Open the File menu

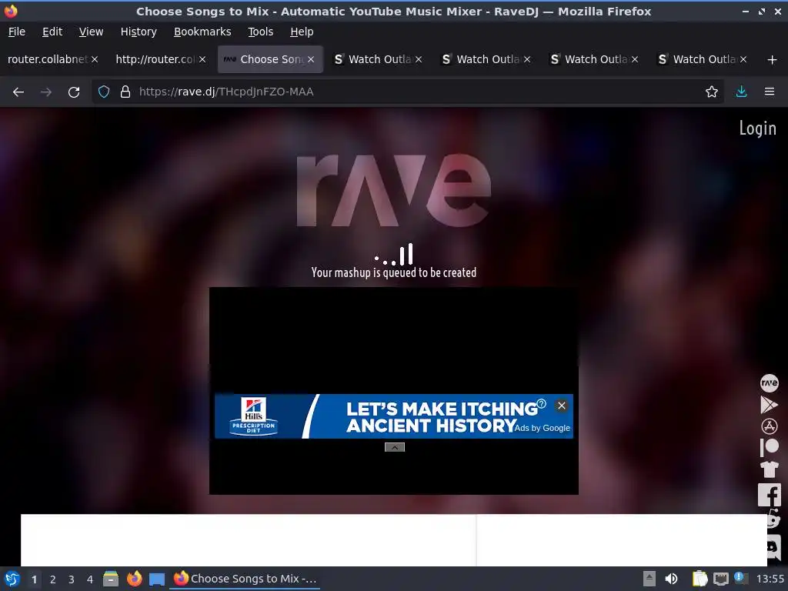click(17, 32)
